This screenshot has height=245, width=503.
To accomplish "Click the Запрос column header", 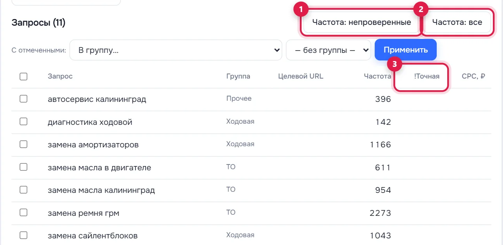I will tap(60, 76).
